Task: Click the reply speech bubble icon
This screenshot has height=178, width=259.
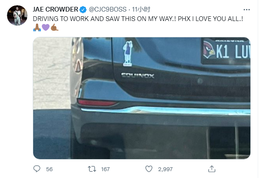Action: coord(37,169)
